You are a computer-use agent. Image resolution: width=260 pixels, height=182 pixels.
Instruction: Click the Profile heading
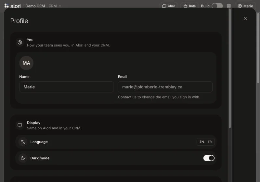click(x=19, y=21)
